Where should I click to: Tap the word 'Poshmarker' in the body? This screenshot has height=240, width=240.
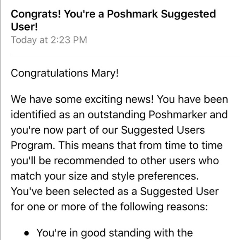point(178,115)
